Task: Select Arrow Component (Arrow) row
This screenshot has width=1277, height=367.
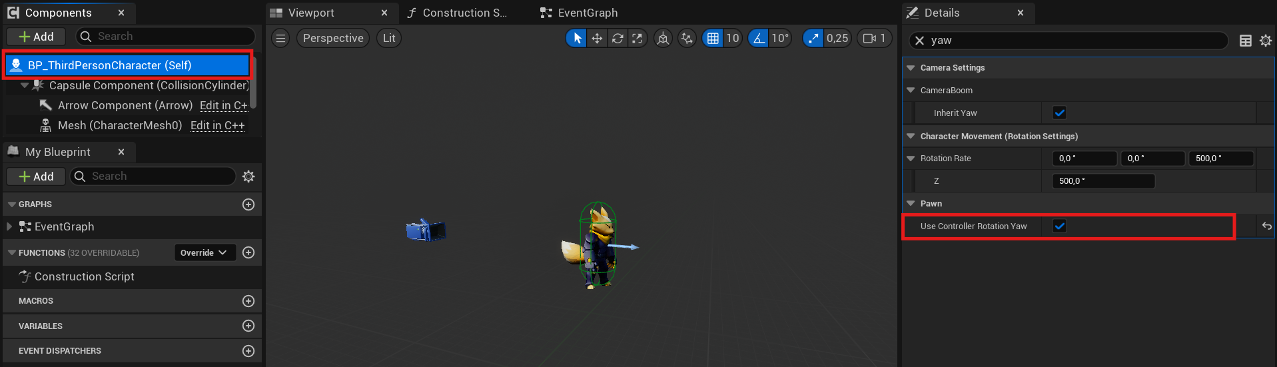Action: 125,105
